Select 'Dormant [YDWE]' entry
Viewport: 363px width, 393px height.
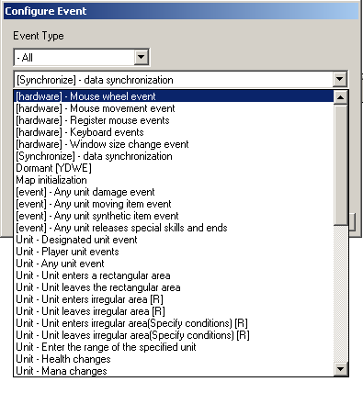click(174, 168)
